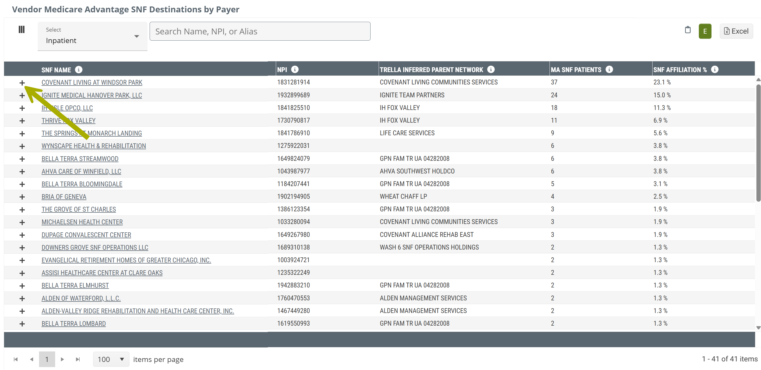Click the clipboard copy icon
Viewport: 761px width, 370px height.
point(688,30)
